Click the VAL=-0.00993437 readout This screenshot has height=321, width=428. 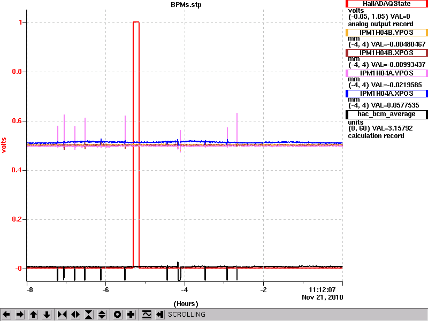399,65
